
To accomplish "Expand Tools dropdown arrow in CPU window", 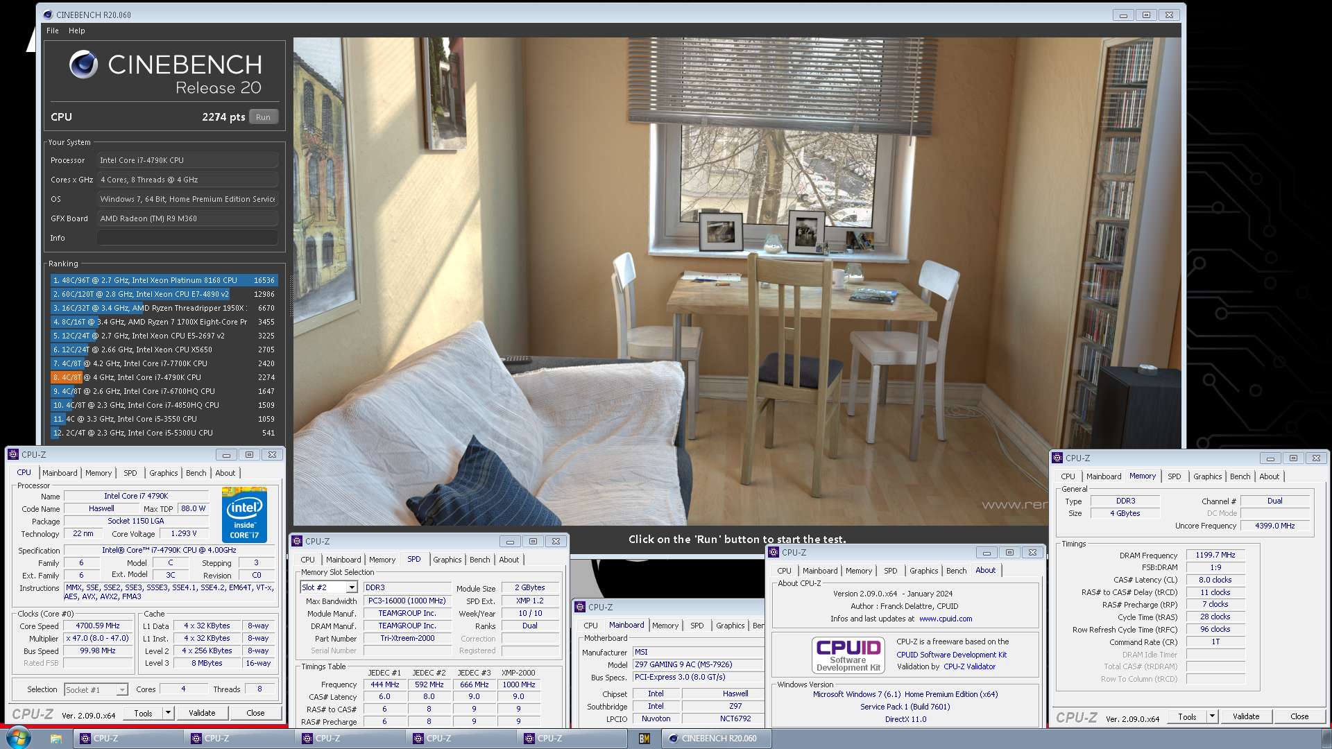I will click(x=168, y=713).
